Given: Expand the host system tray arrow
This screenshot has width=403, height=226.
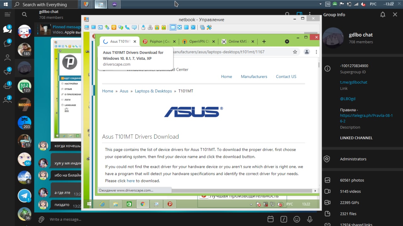Looking at the screenshot, I should point(321,4).
